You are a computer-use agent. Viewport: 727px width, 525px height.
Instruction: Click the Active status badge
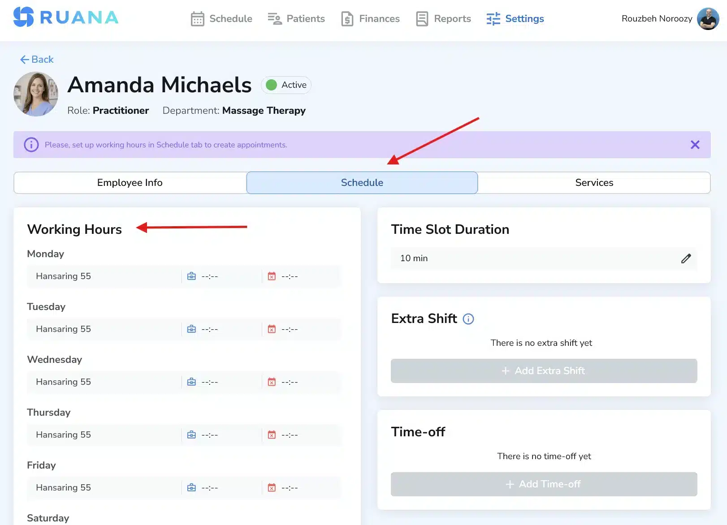(x=286, y=85)
